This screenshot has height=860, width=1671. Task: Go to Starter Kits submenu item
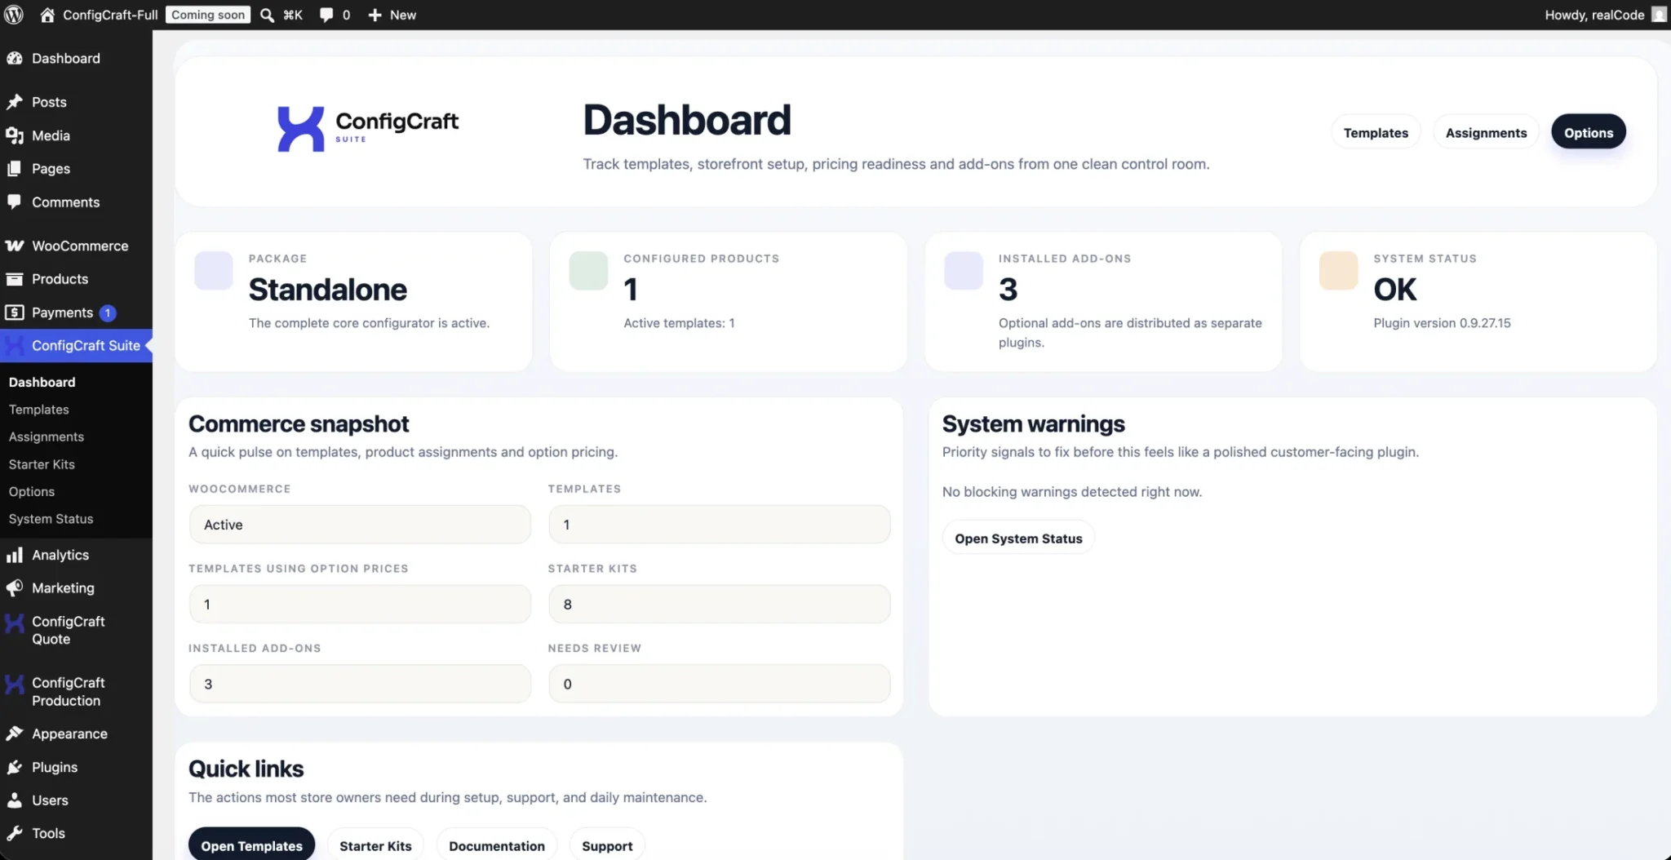42,464
